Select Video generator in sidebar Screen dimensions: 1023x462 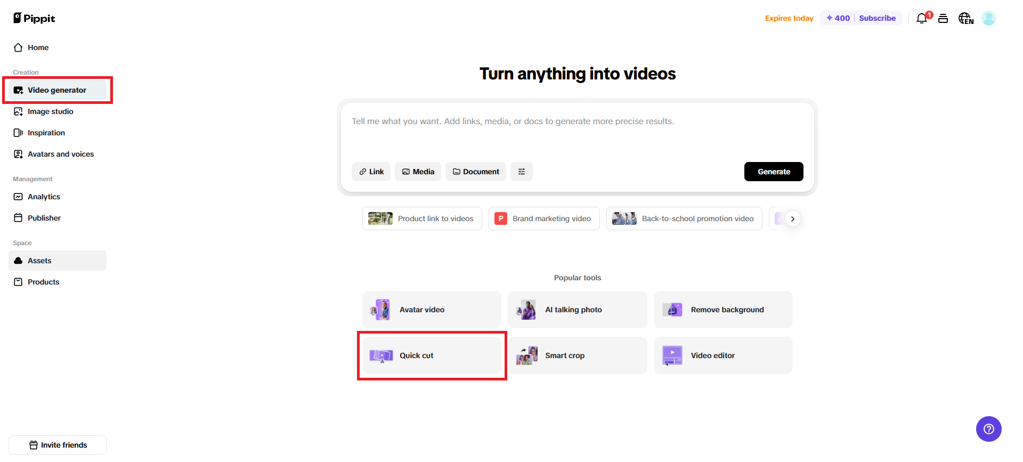coord(58,90)
